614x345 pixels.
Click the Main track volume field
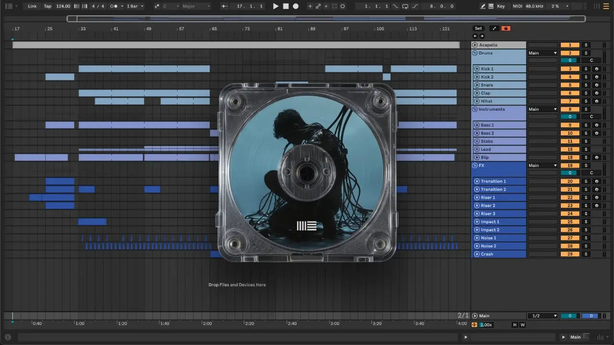click(x=569, y=316)
